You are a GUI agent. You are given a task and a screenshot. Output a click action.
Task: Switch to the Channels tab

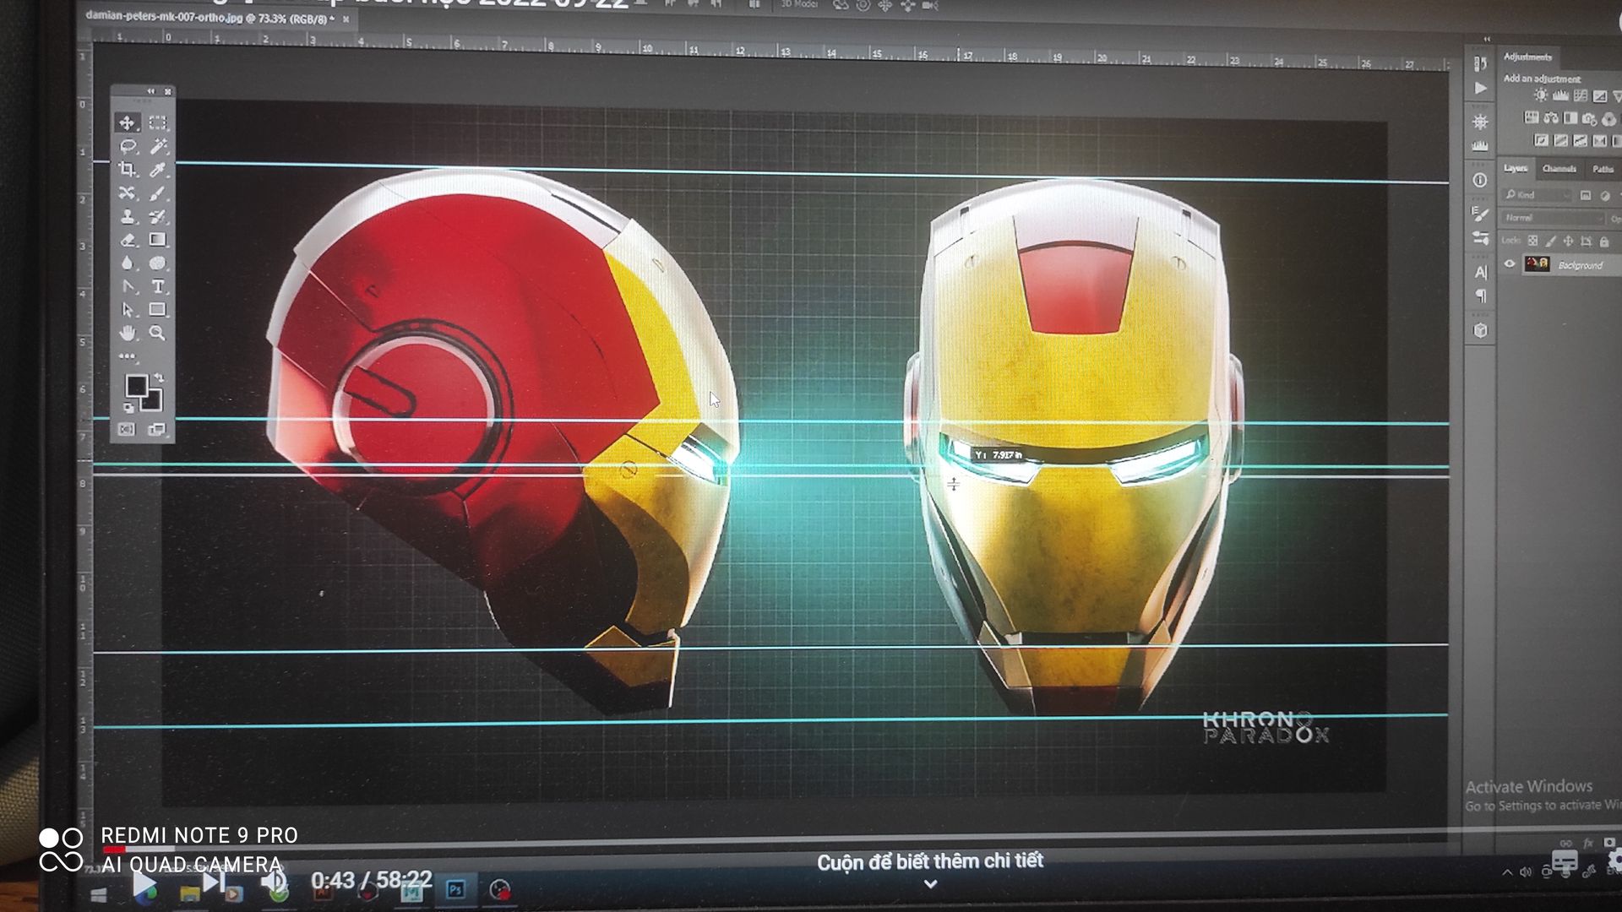(1559, 169)
